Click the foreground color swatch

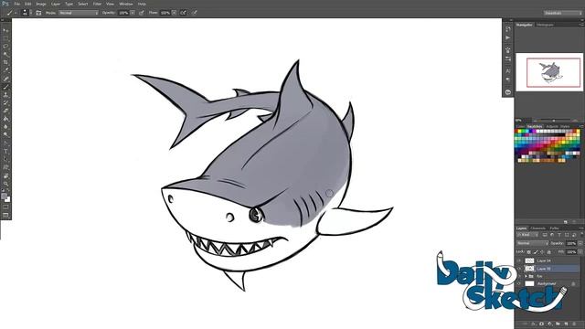point(4,196)
